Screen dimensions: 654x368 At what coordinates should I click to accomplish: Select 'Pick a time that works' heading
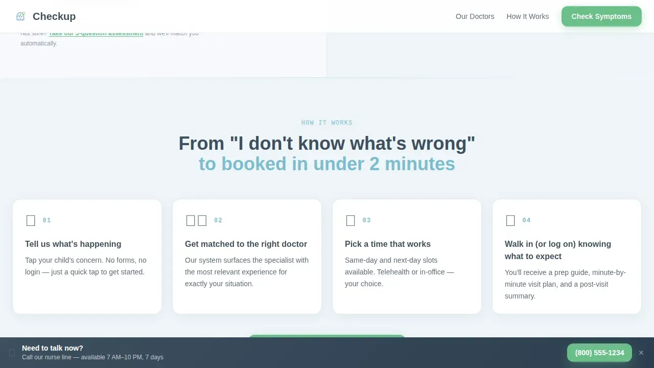pyautogui.click(x=388, y=244)
